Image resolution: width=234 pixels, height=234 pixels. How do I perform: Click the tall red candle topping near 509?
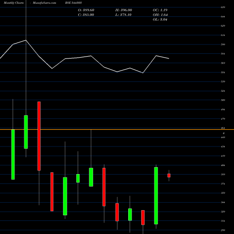(x=39, y=136)
